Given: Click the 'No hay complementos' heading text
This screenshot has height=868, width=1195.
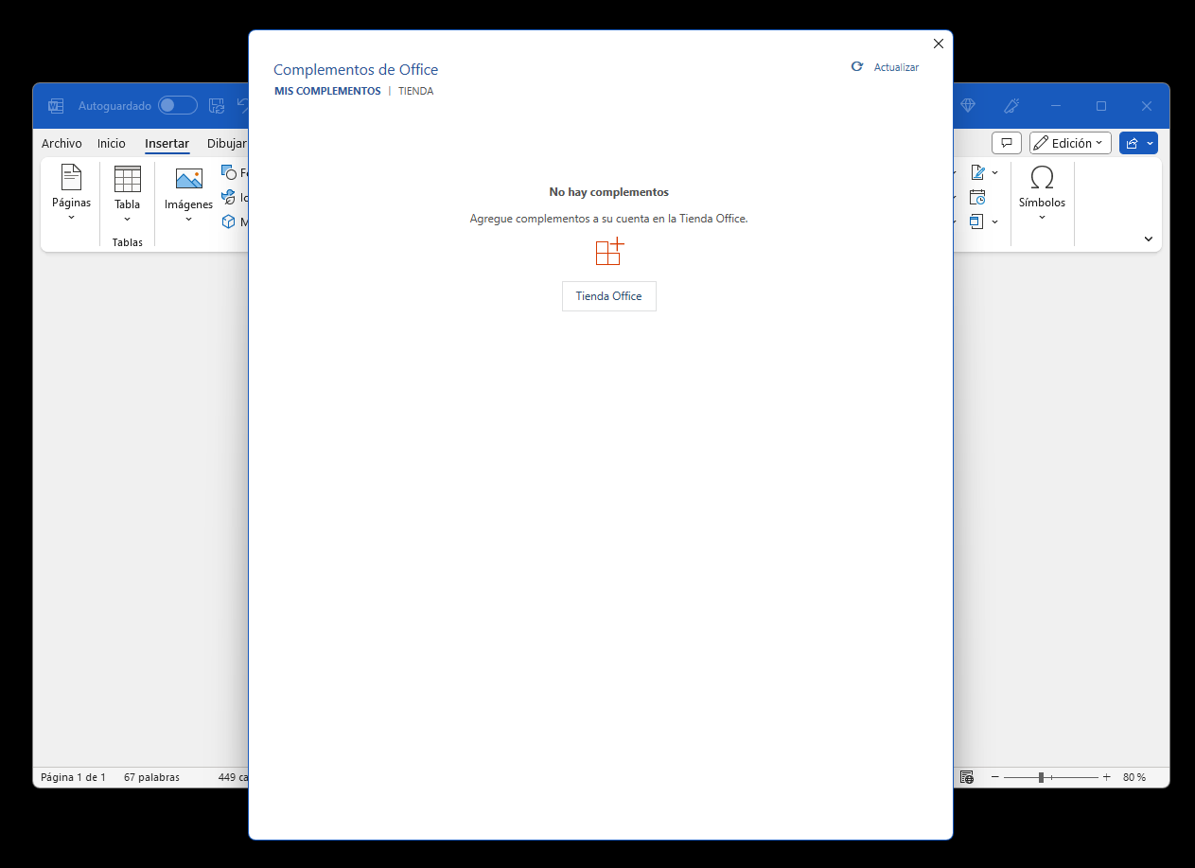Looking at the screenshot, I should (x=608, y=192).
